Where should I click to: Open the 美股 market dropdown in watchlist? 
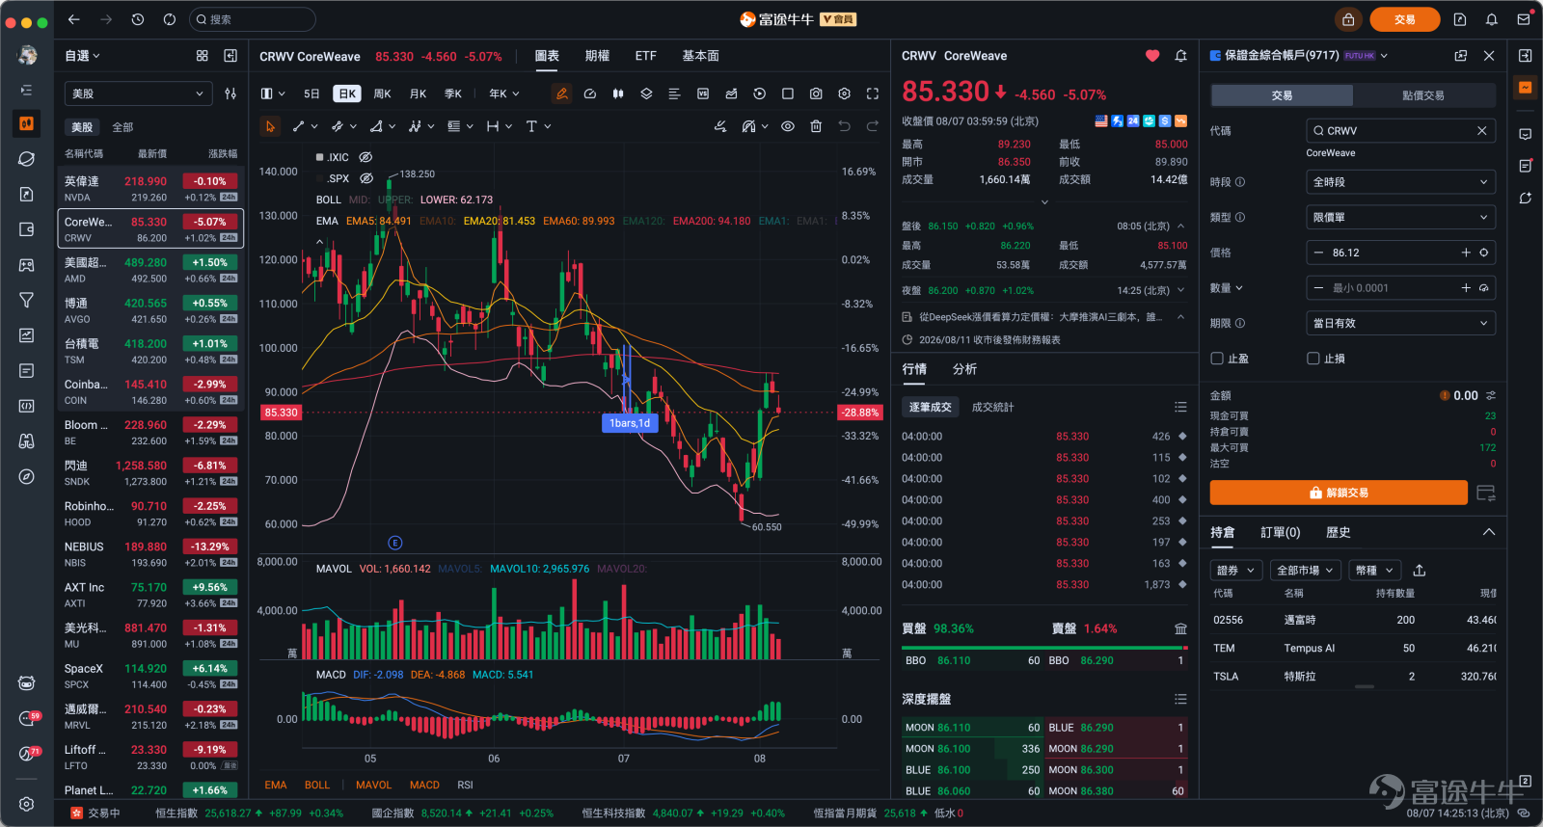click(x=138, y=93)
